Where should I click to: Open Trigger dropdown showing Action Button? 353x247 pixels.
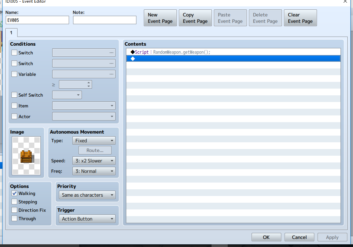click(x=87, y=219)
